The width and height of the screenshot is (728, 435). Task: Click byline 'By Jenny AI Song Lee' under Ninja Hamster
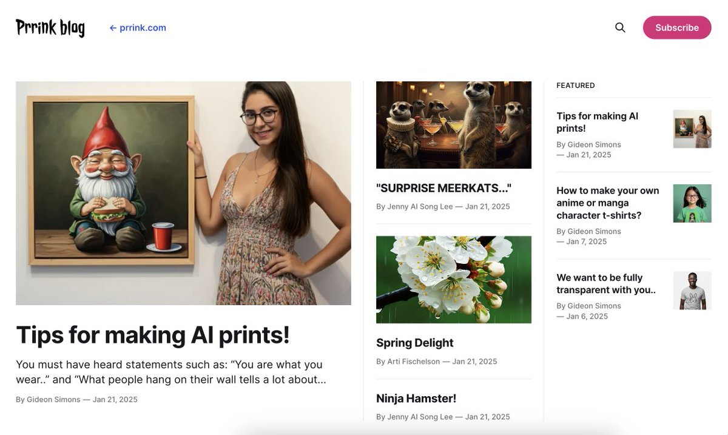(x=414, y=417)
